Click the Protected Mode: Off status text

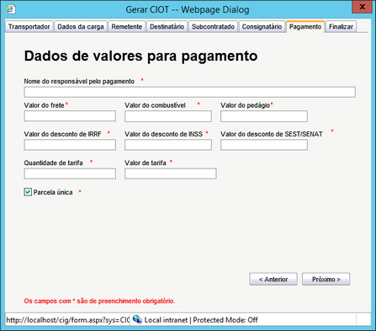click(x=225, y=320)
